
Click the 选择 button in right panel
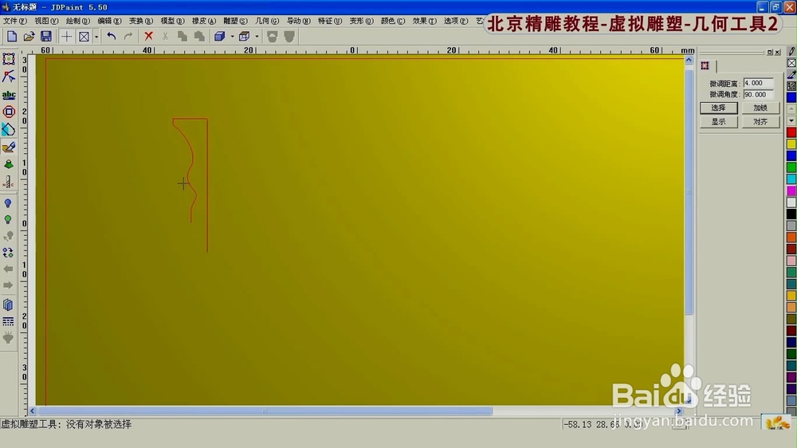coord(718,108)
